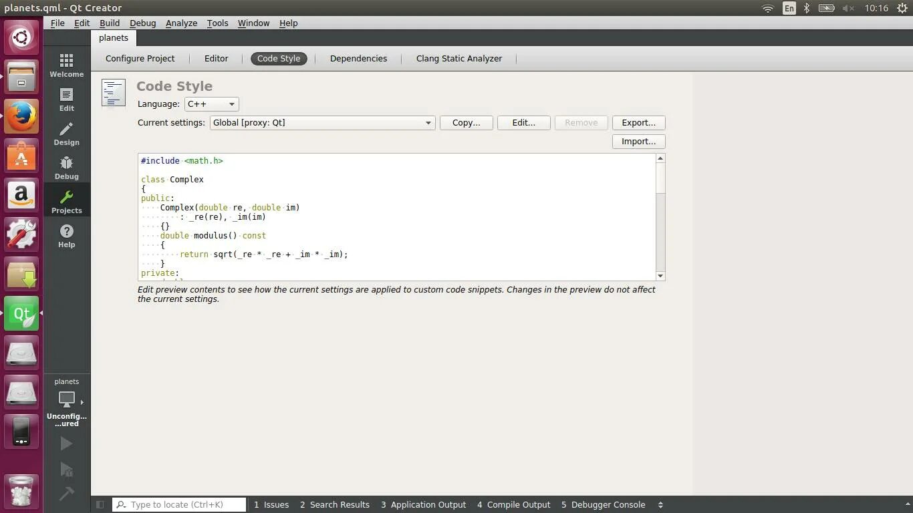Open the battery indicator menu
The image size is (913, 513).
[827, 8]
